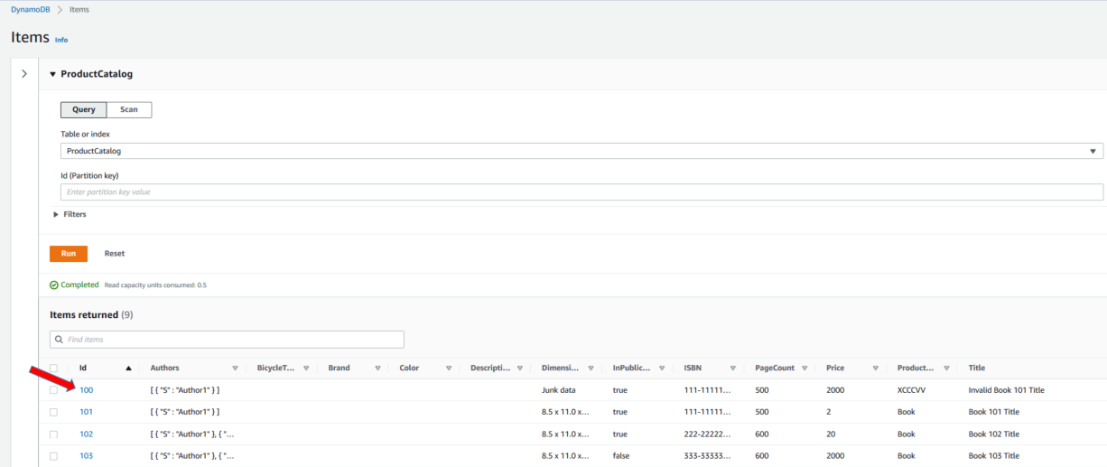
Task: Sort by Price column arrow
Action: pyautogui.click(x=875, y=369)
